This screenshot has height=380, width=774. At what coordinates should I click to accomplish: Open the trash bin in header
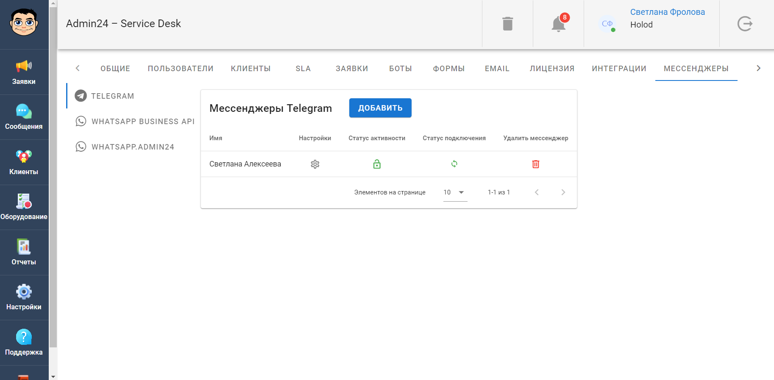coord(507,24)
